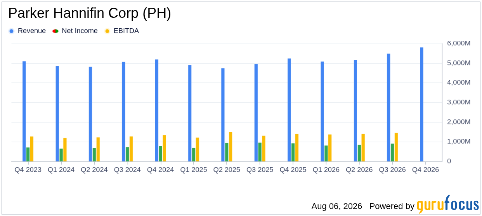
Task: Click the Q4 2023 axis label
Action: click(28, 170)
